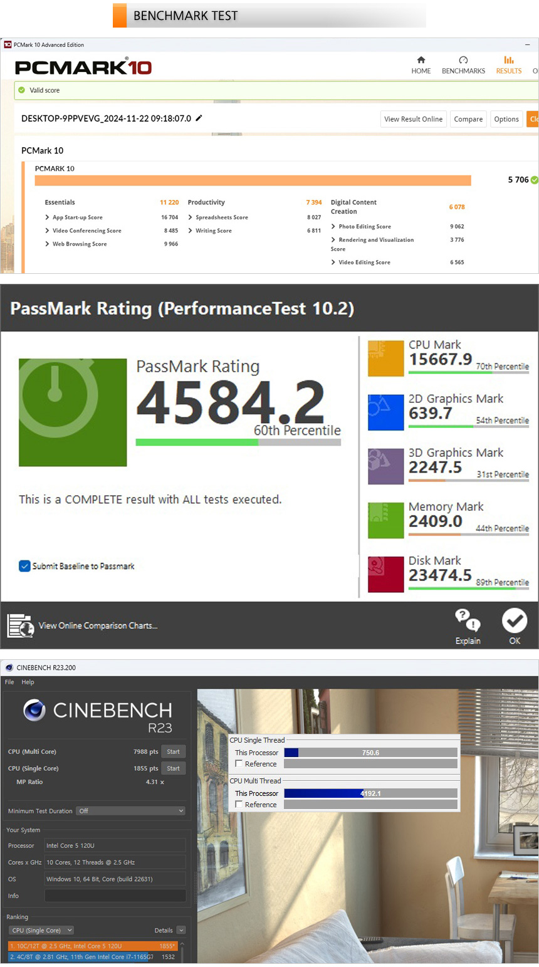Expand App Start-up Score details
This screenshot has height=967, width=539.
(48, 217)
